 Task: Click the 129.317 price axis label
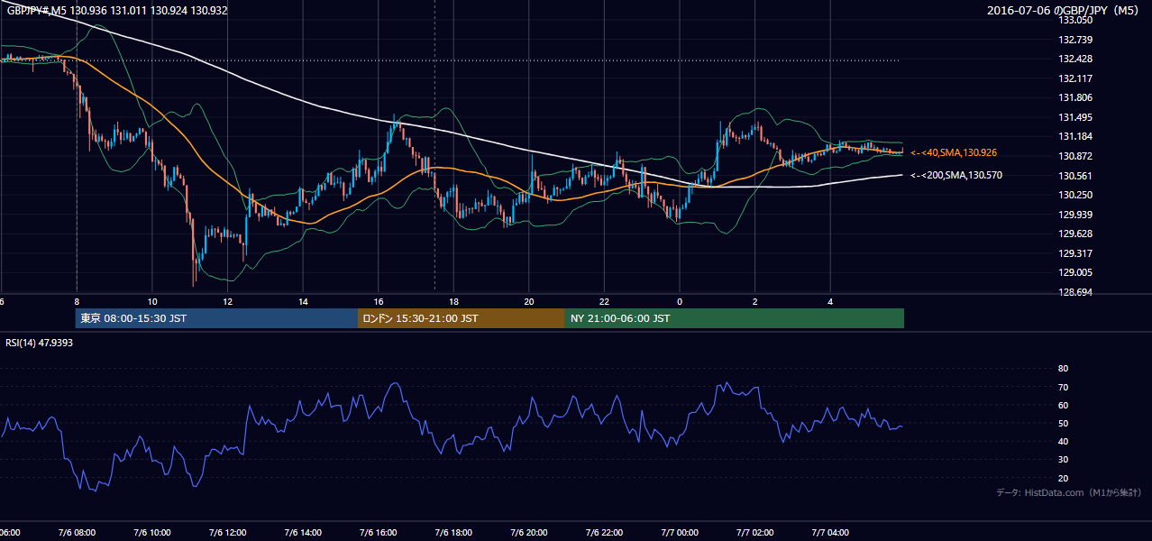(x=1076, y=253)
